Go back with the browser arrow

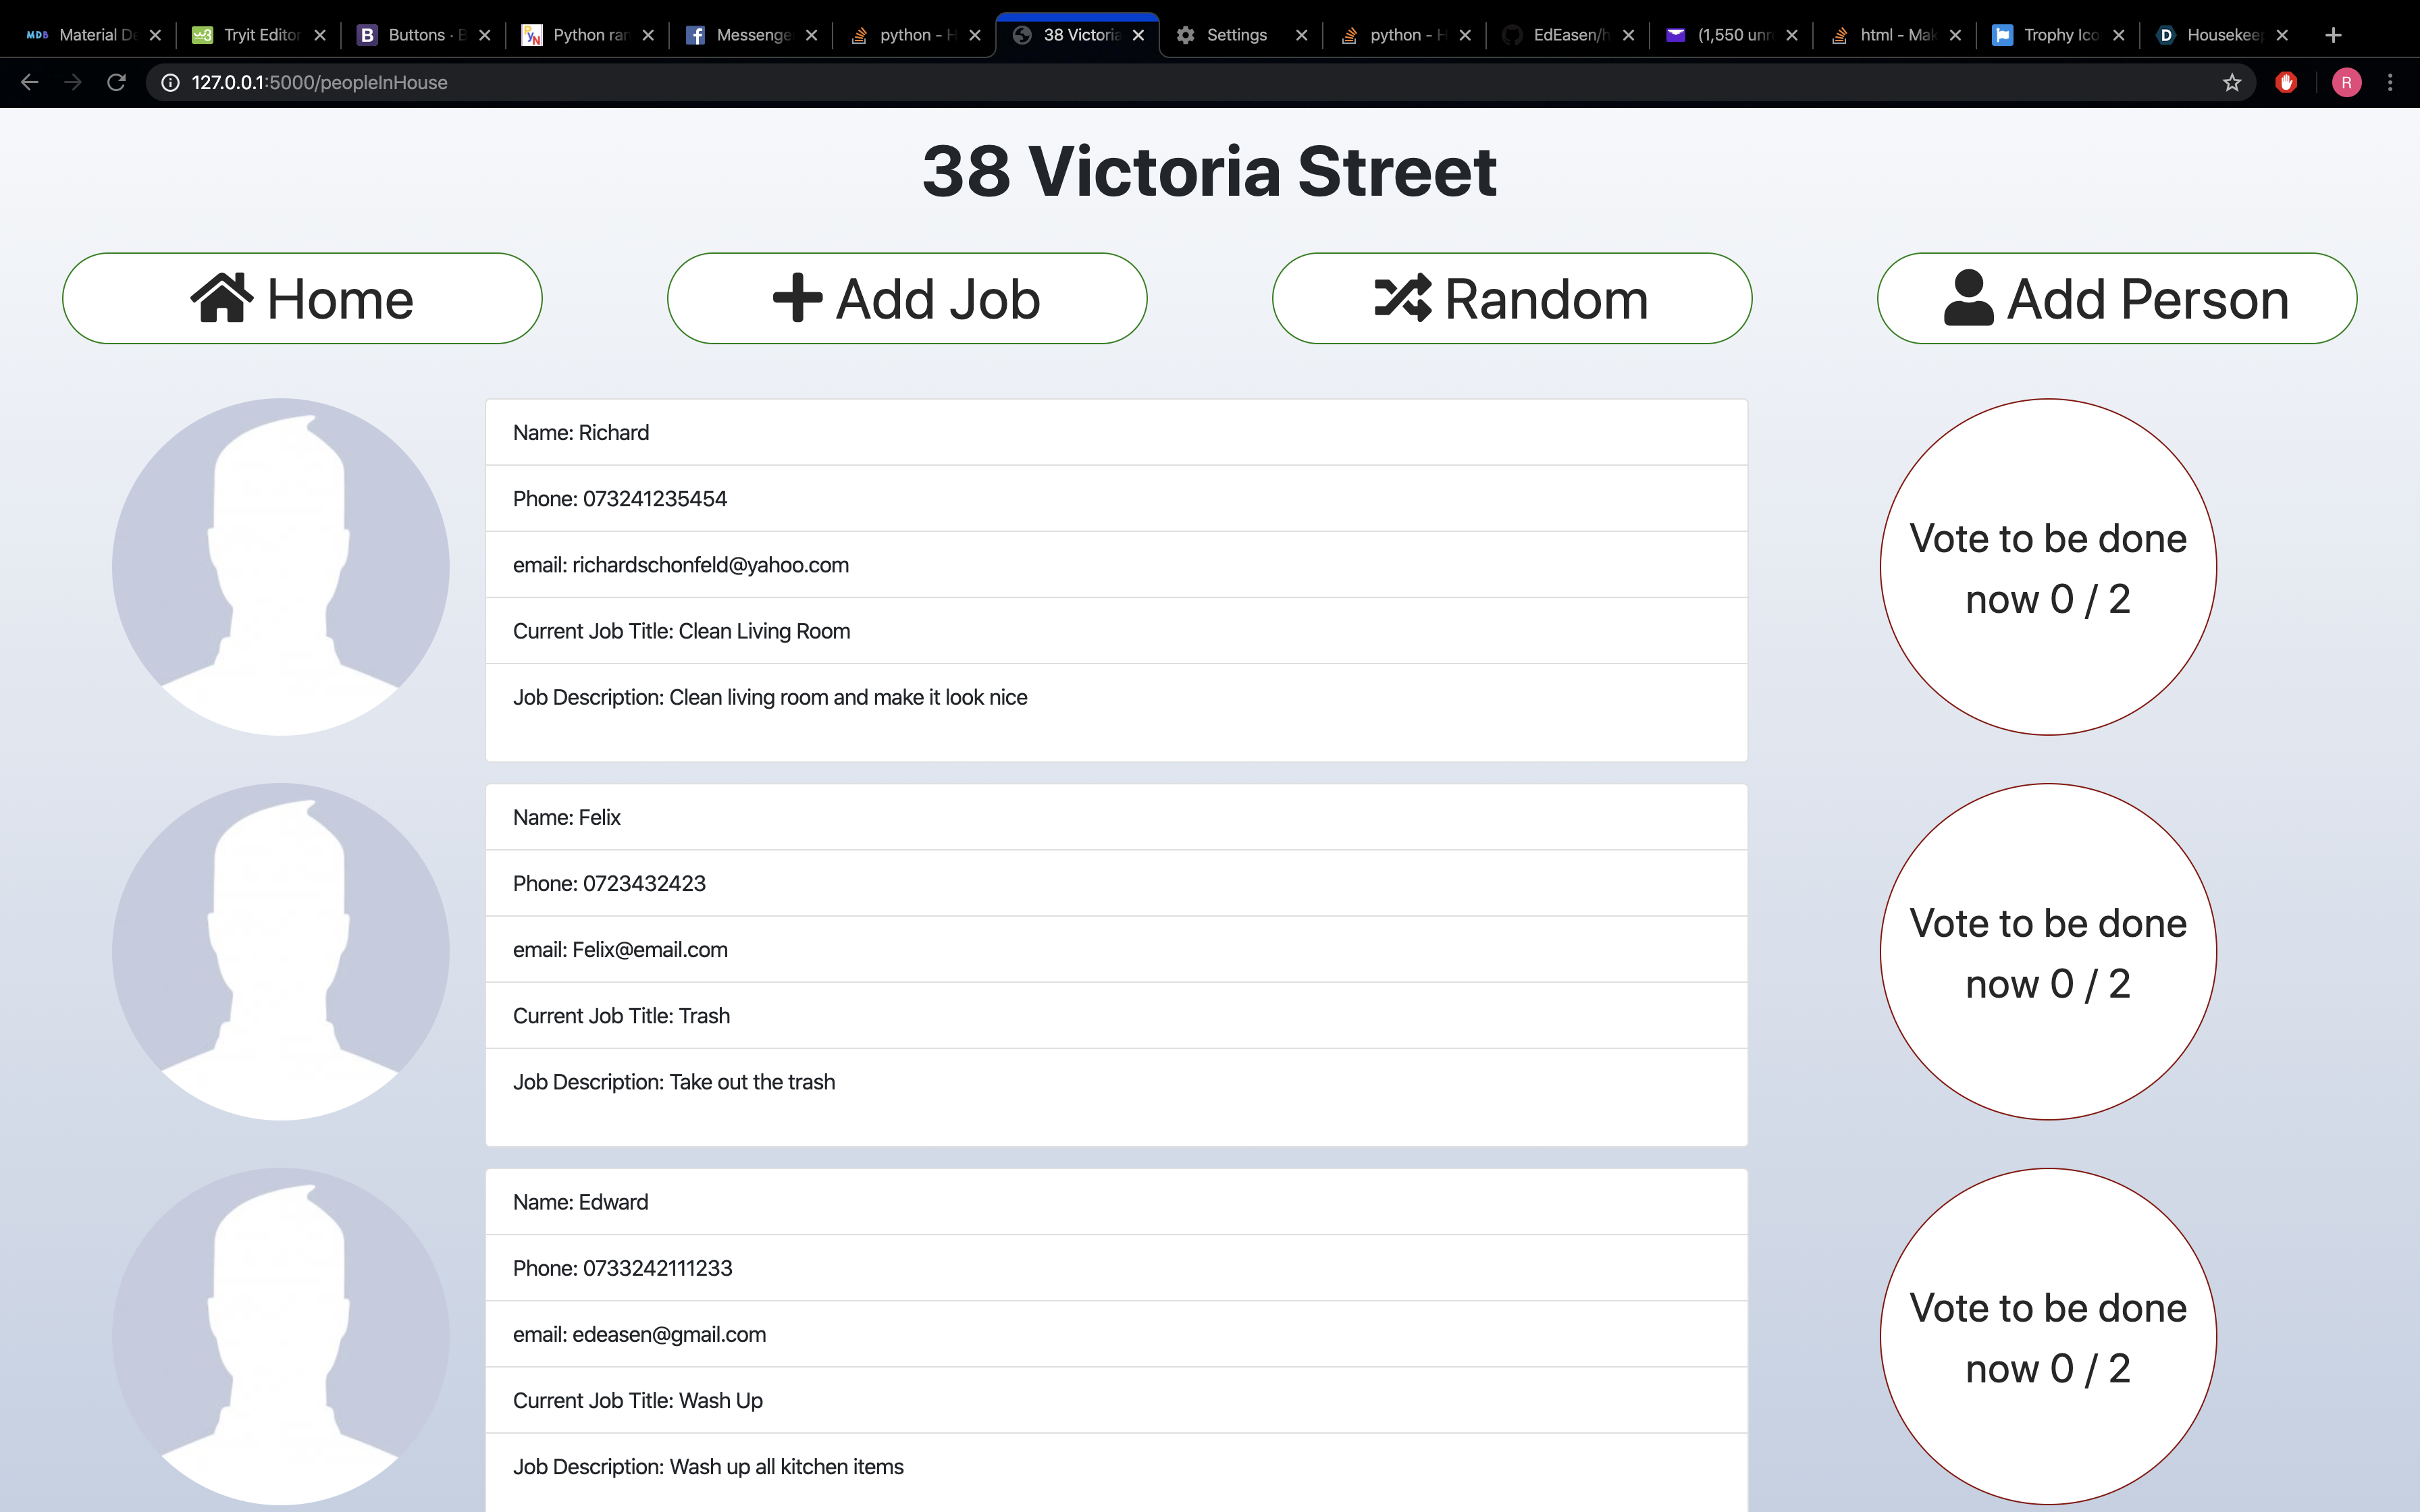(30, 83)
